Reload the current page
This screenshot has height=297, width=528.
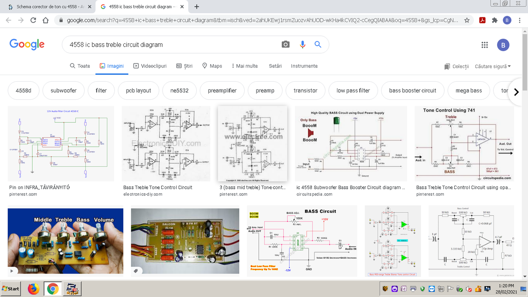click(x=33, y=20)
